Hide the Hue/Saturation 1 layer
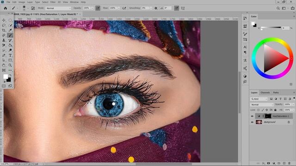Viewport: 296px width, 166px height. [x=252, y=116]
